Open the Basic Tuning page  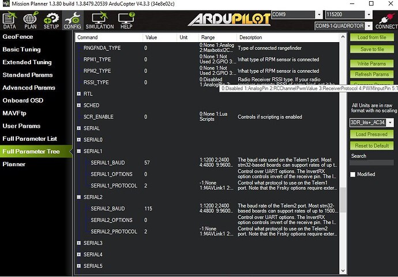[21, 50]
